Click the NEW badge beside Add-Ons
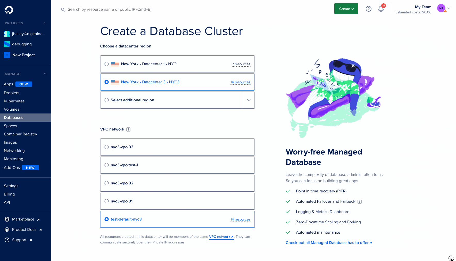Image resolution: width=456 pixels, height=261 pixels. (x=30, y=168)
